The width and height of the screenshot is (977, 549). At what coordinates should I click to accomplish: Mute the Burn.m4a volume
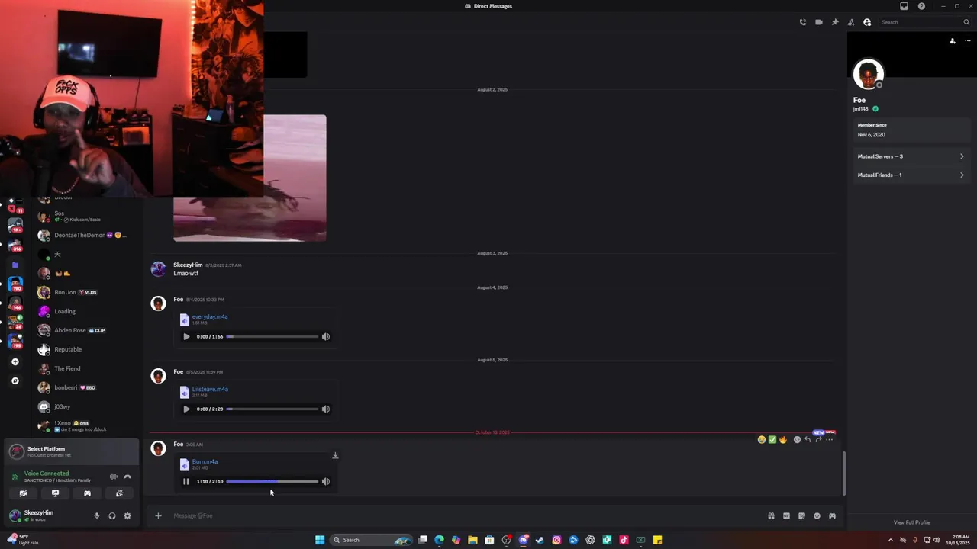(326, 482)
